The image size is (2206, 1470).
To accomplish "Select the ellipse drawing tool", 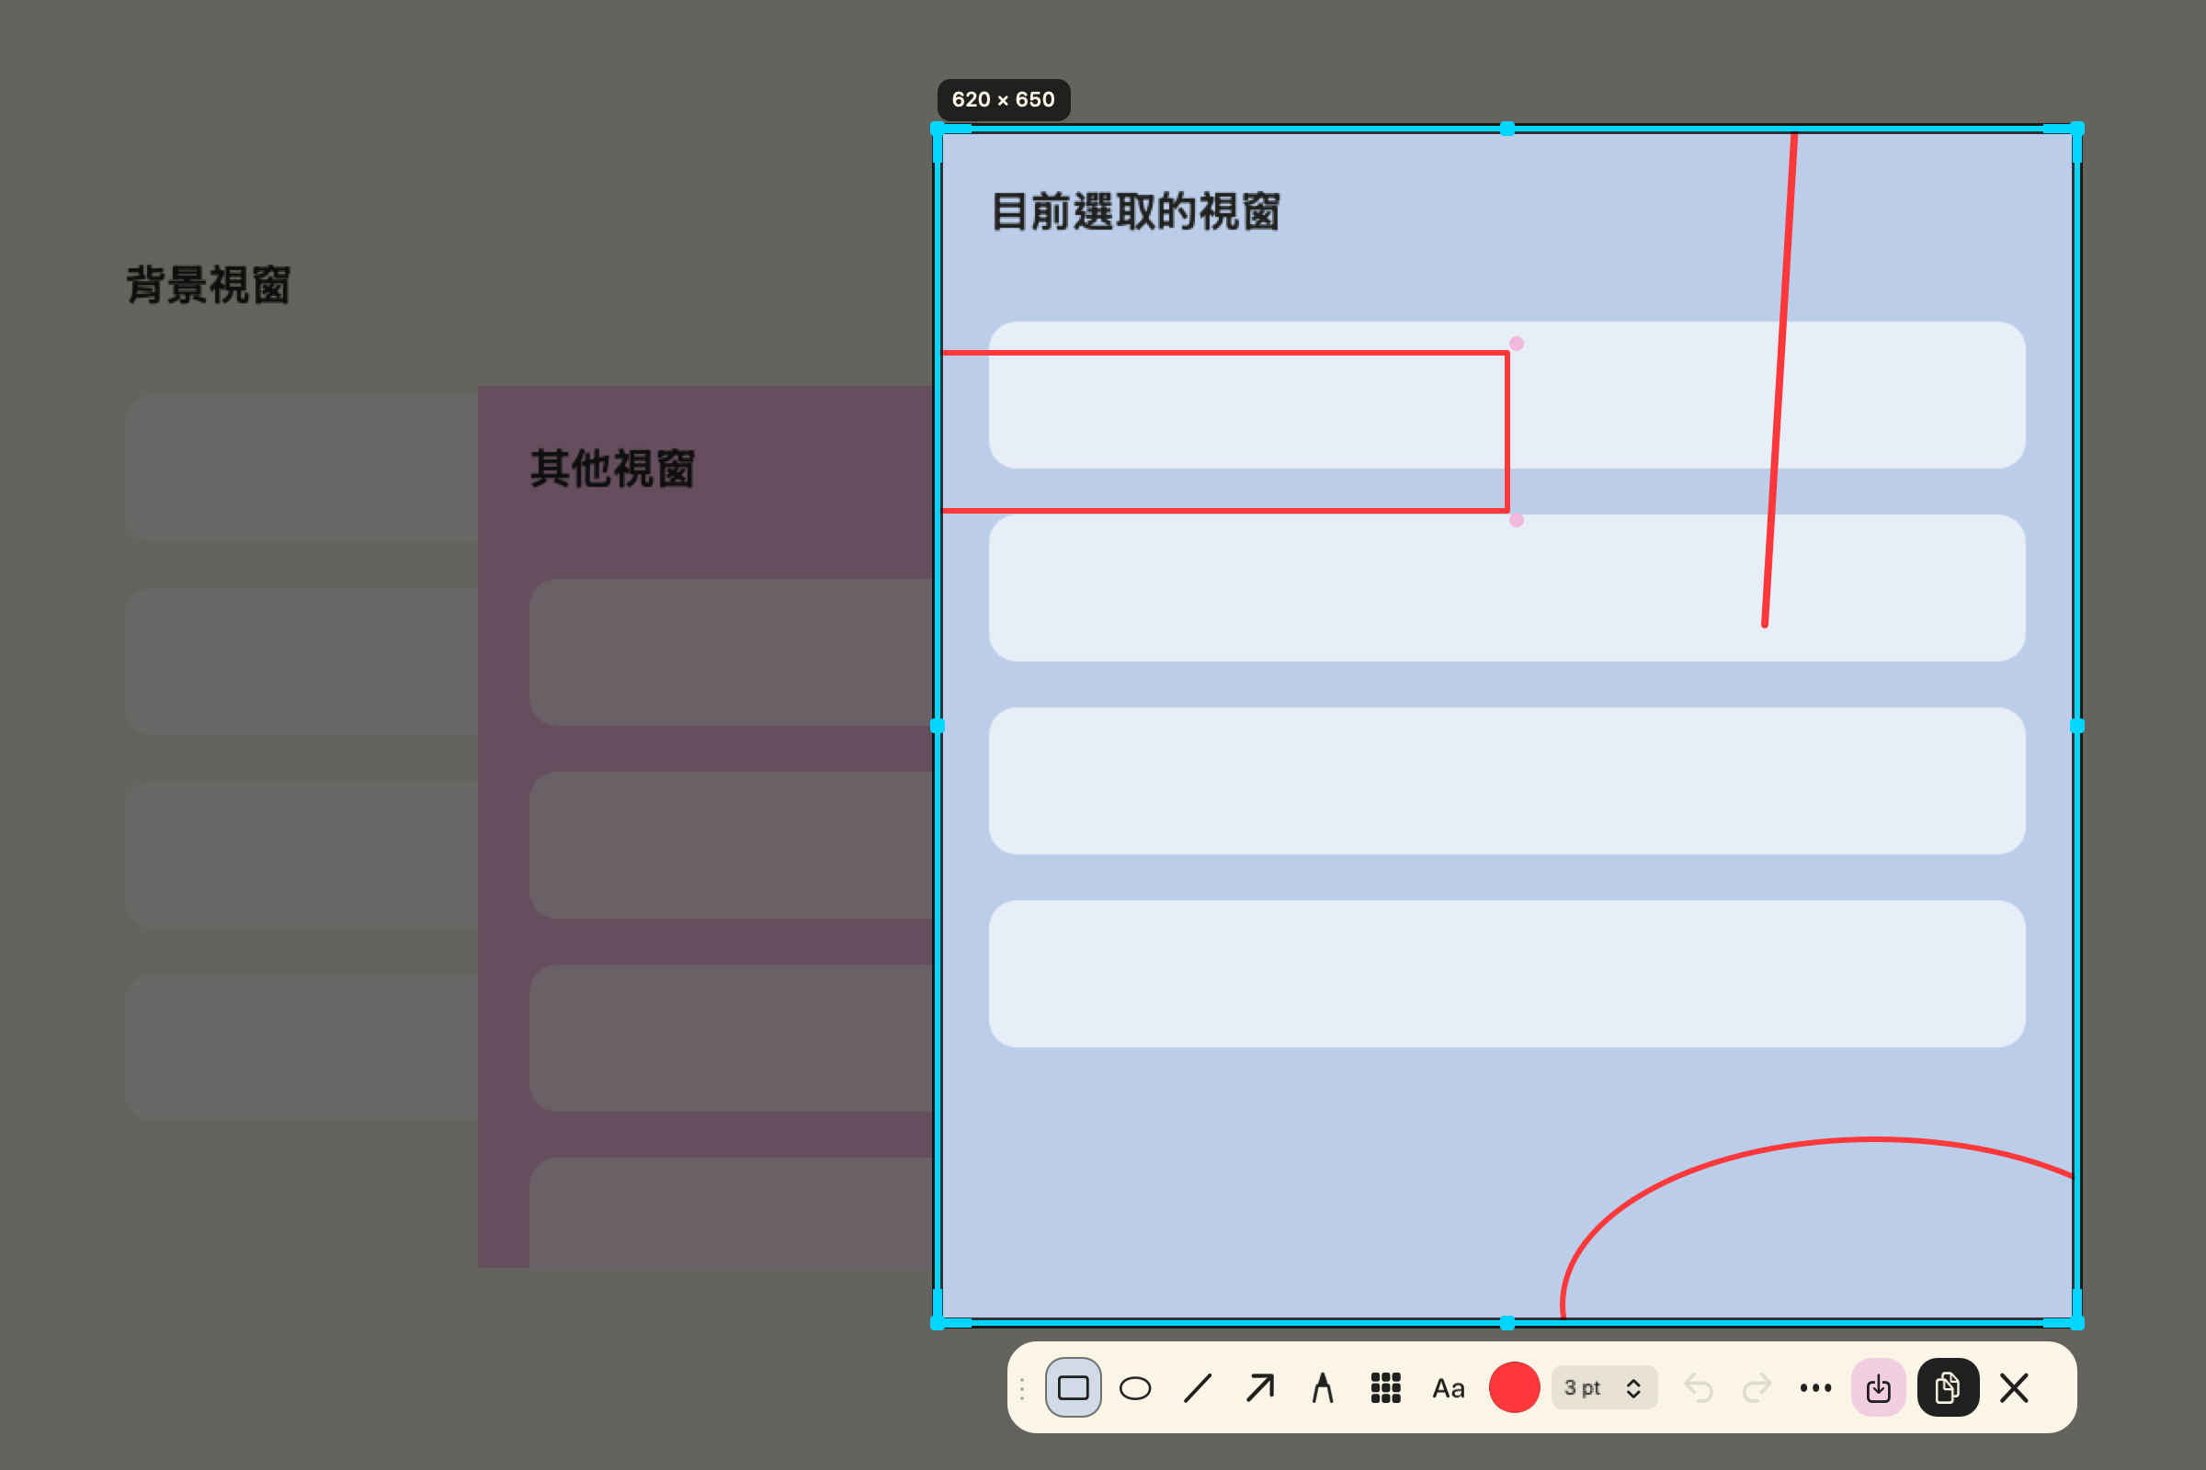I will coord(1135,1387).
